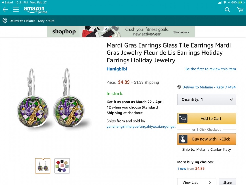Select the earrings thumbnail image
Viewport: 246px width, 185px height.
click(x=43, y=166)
